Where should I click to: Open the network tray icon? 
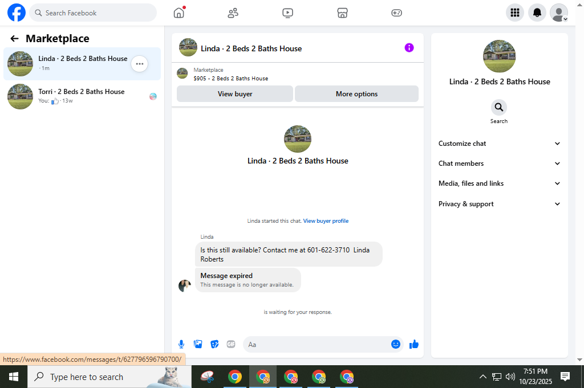497,377
